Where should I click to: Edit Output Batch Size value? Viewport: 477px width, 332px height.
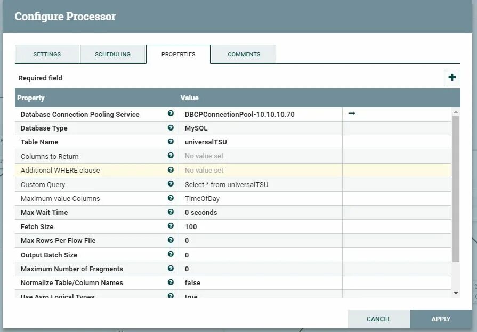261,255
